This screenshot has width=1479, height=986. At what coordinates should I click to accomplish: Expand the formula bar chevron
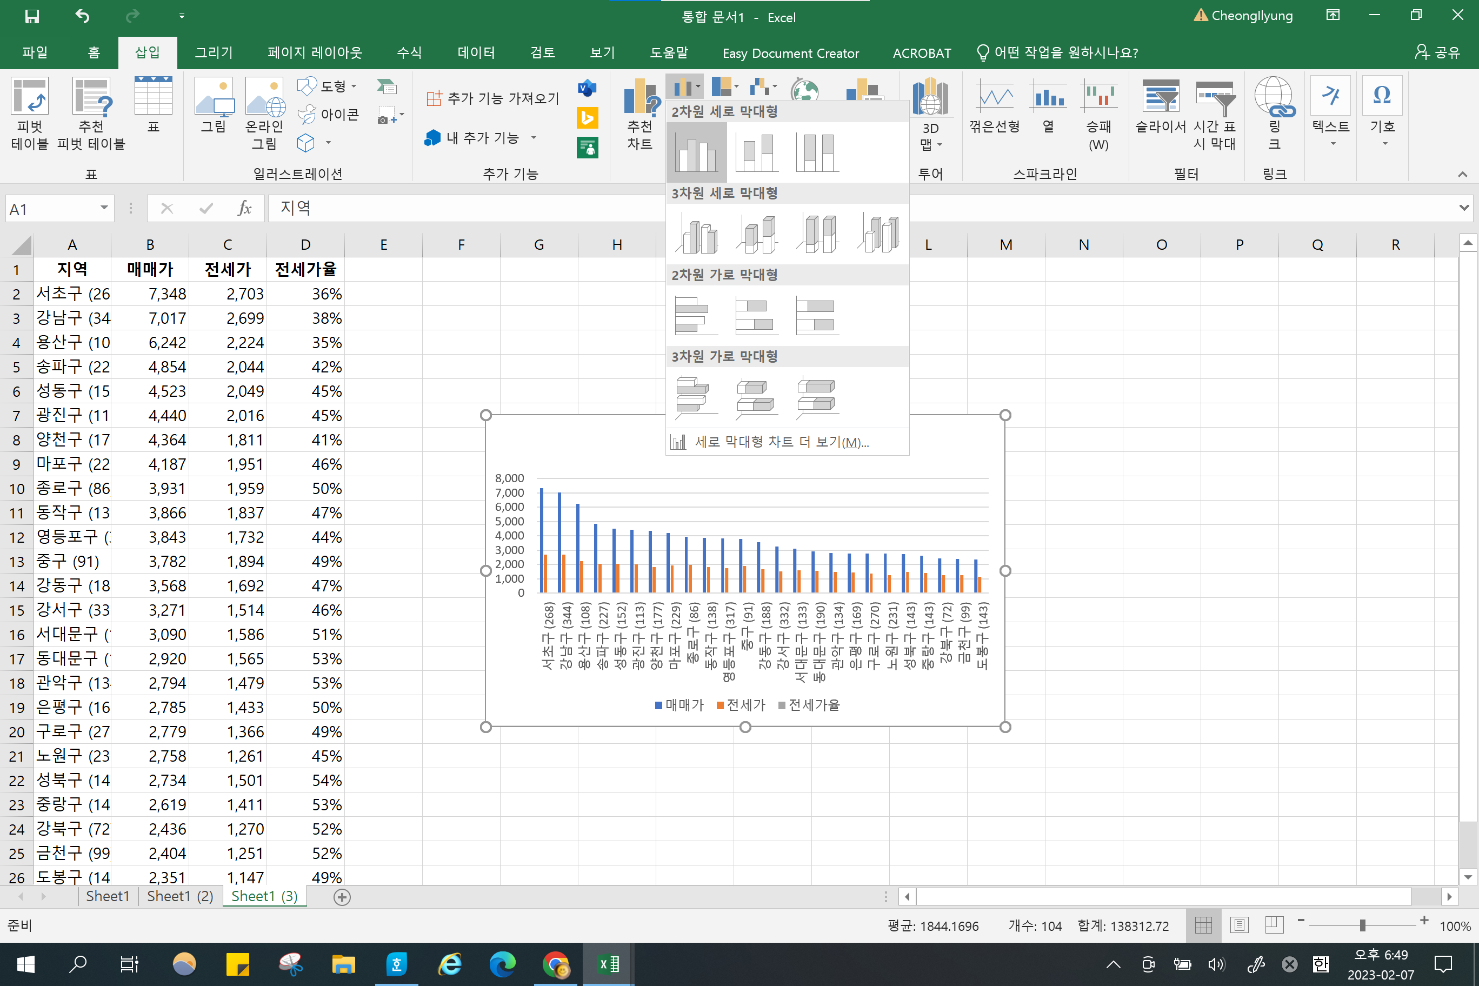tap(1463, 208)
